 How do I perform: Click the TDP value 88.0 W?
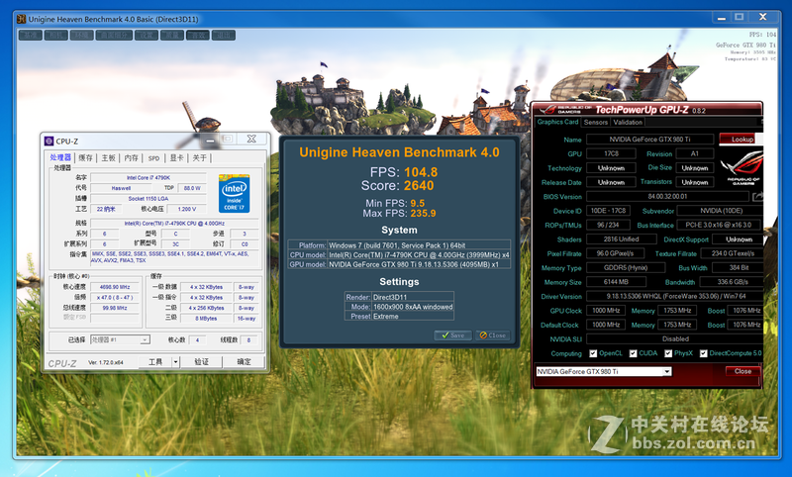pyautogui.click(x=192, y=188)
